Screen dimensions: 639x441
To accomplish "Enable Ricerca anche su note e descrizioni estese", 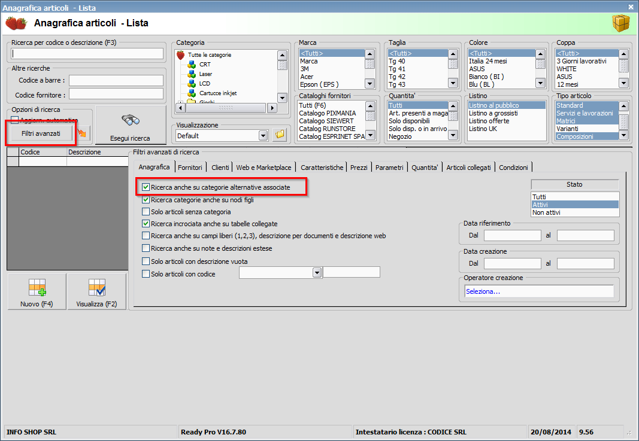I will tap(146, 248).
